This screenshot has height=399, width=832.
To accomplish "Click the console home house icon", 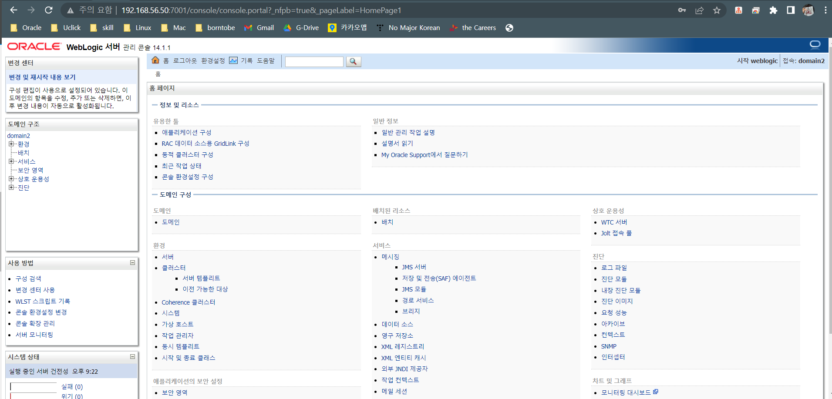I will click(155, 60).
